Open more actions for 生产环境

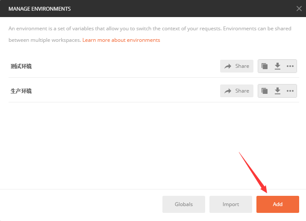290,91
